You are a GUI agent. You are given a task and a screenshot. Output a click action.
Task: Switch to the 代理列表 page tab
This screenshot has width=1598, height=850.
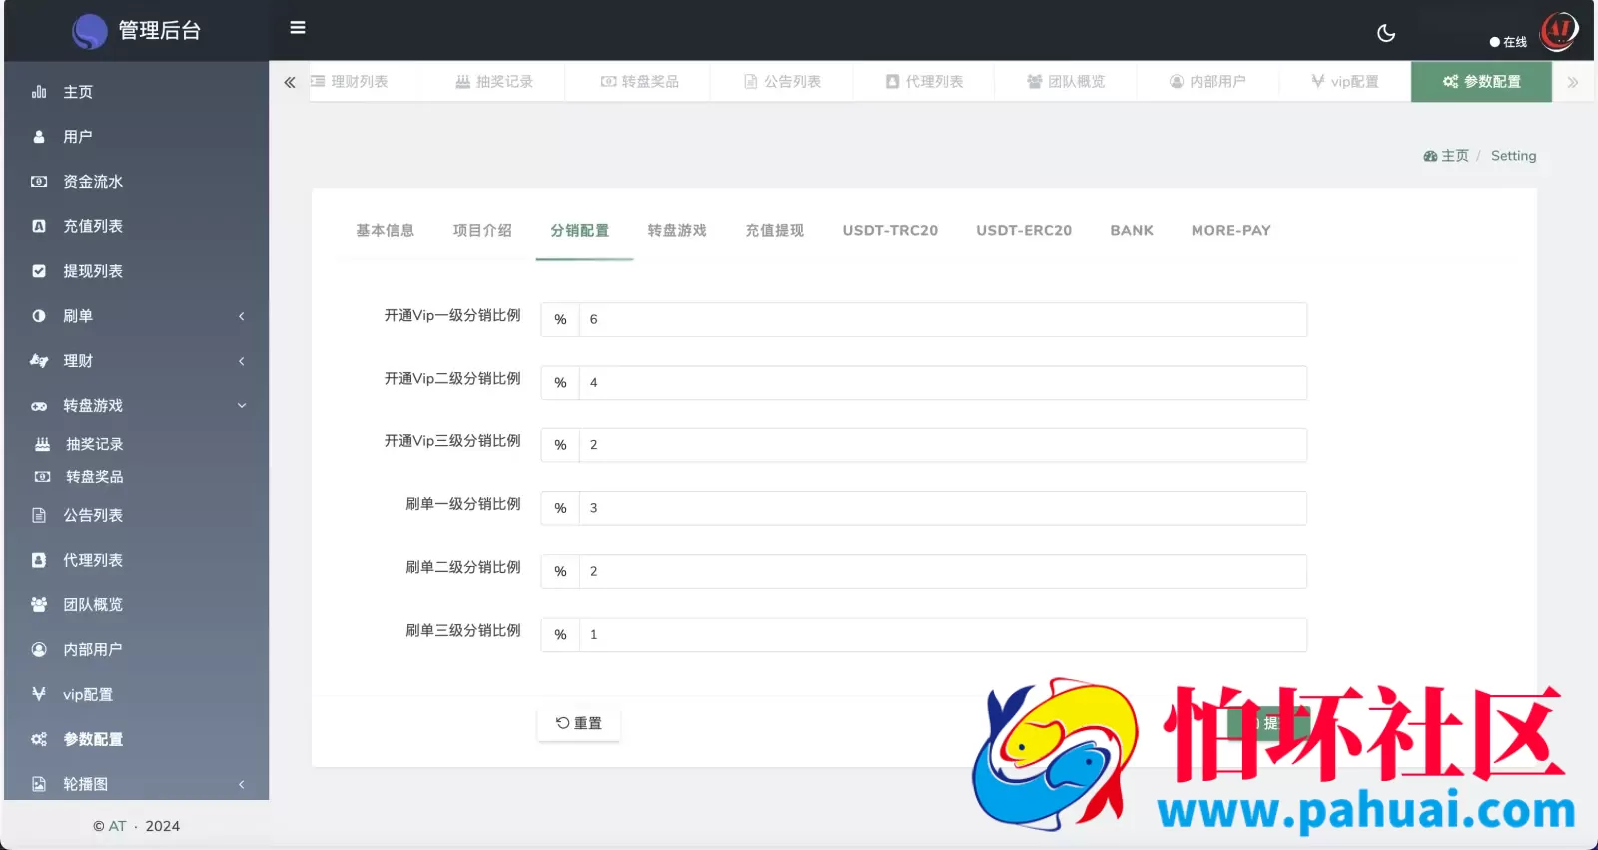(x=924, y=82)
